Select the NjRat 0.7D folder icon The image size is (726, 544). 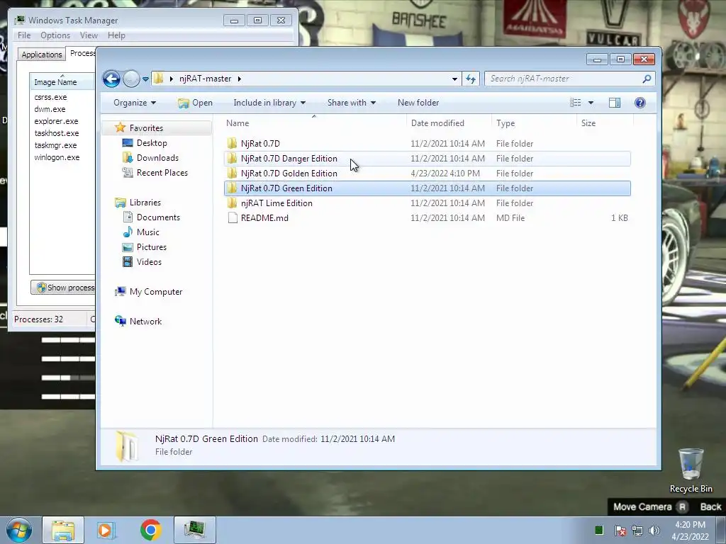[232, 143]
